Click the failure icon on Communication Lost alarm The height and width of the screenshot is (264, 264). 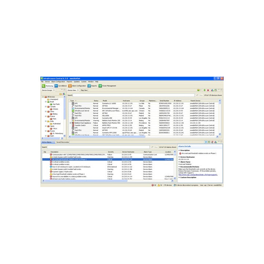point(51,155)
